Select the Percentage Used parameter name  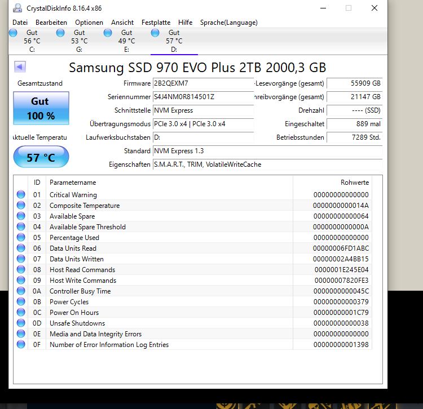[74, 238]
